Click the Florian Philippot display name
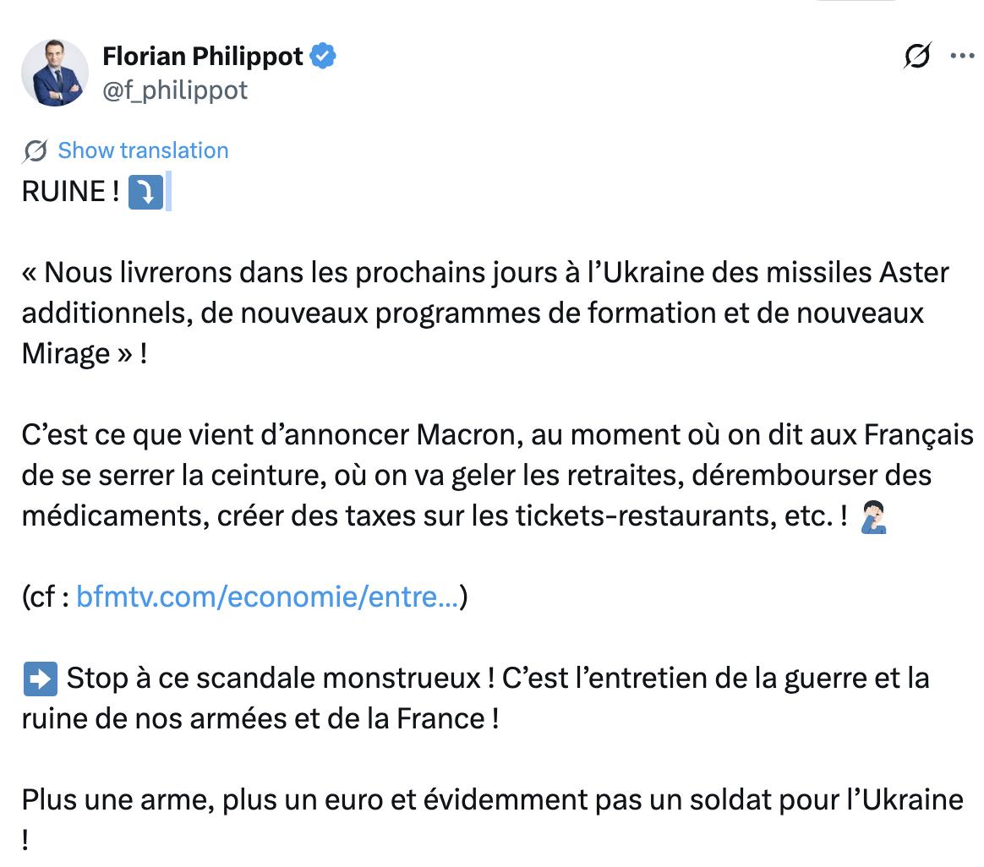Screen dimensions: 984x867 pos(203,56)
